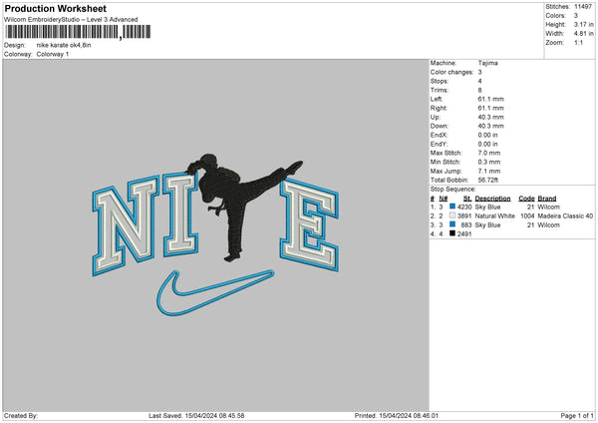Click the 'Stops:' label

pos(440,82)
